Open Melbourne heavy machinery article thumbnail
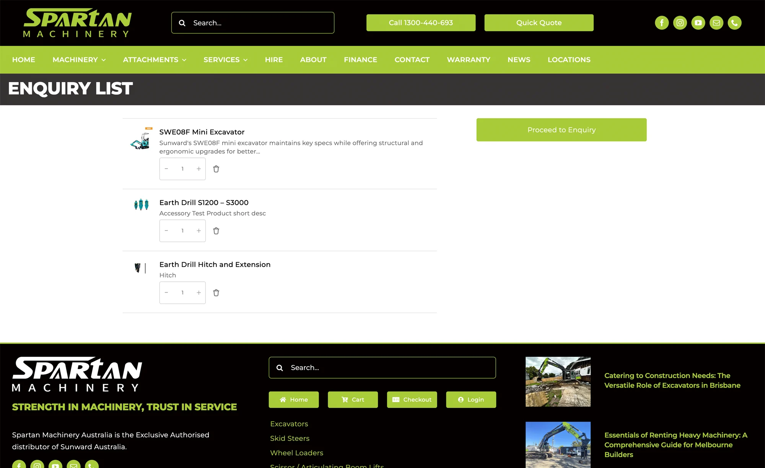Image resolution: width=765 pixels, height=468 pixels. 558,445
